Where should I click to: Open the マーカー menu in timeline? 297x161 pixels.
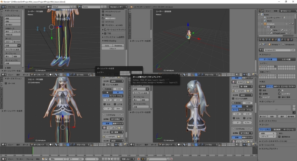(x=19, y=159)
